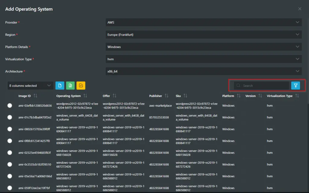Expand the 8 columns selected dropdown

coord(30,85)
